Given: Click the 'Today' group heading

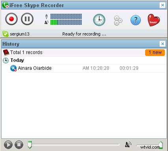Looking at the screenshot, I should tap(17, 60).
